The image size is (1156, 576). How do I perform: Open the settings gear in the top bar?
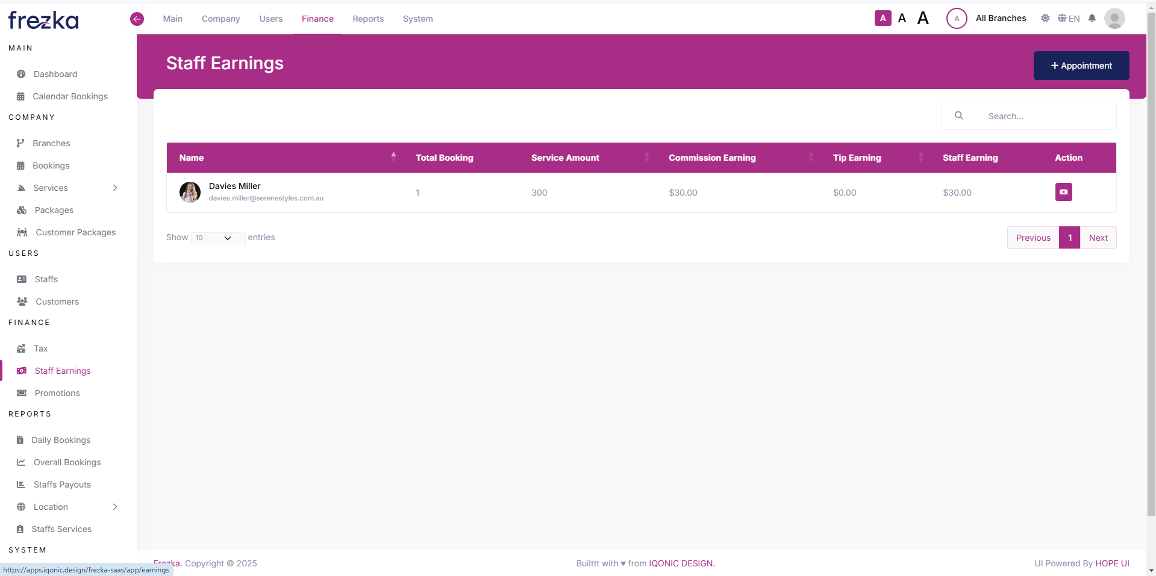[x=1045, y=18]
